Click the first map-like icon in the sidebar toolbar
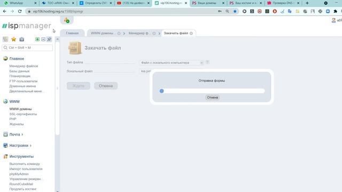 click(5, 39)
